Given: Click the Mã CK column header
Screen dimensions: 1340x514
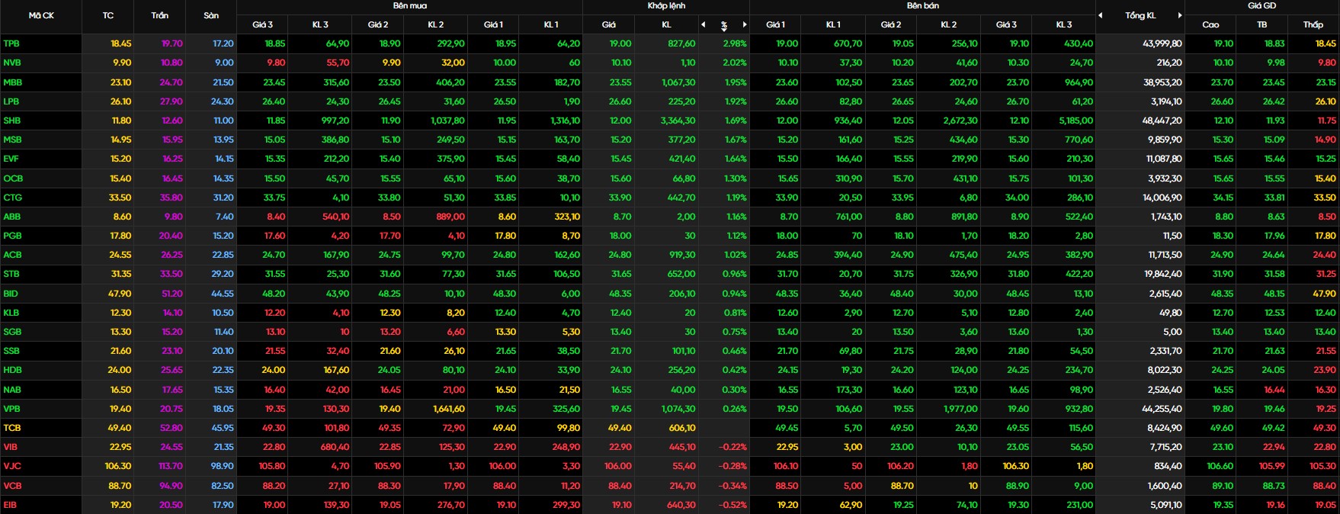Looking at the screenshot, I should (x=41, y=15).
